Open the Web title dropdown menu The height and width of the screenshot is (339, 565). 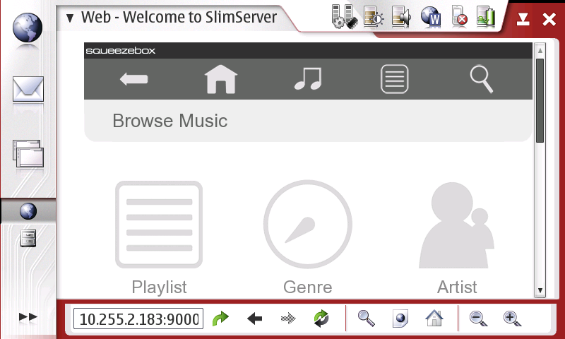(x=69, y=18)
